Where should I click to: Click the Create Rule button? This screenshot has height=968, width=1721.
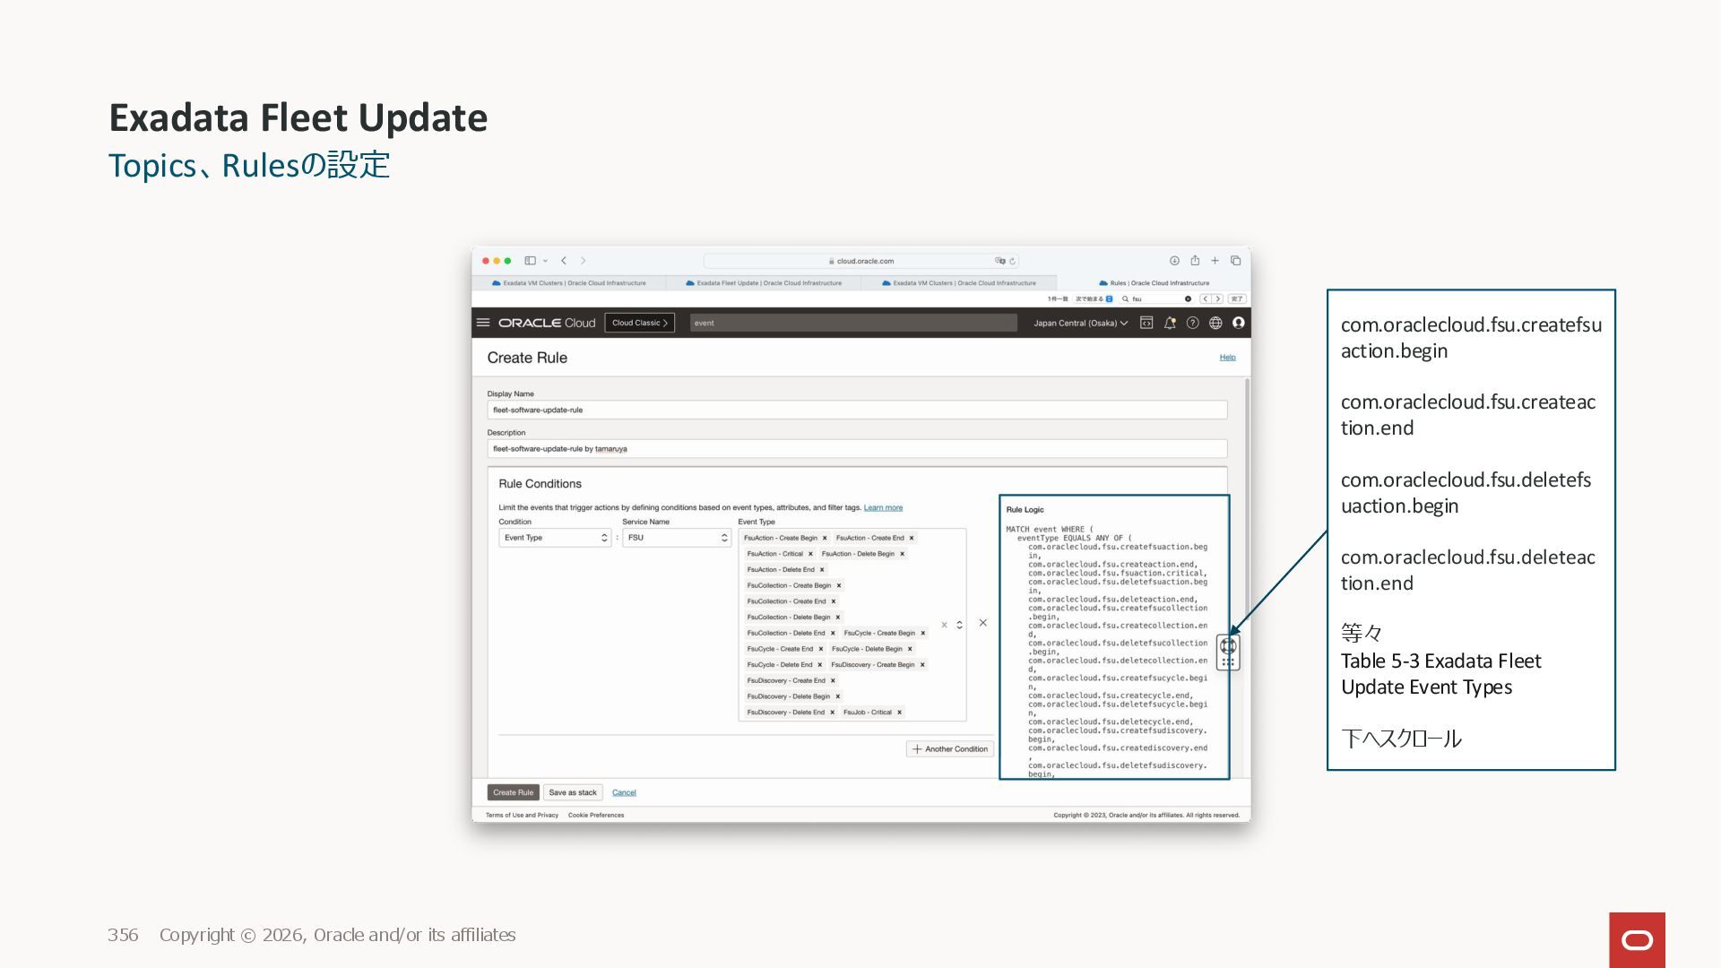click(x=513, y=792)
